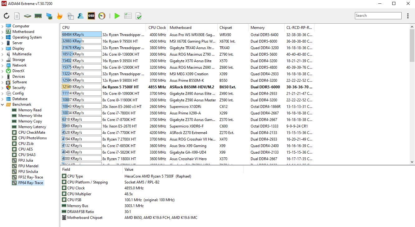Image resolution: width=415 pixels, height=227 pixels.
Task: Open the CPU chip toolbar icon
Action: point(27,16)
